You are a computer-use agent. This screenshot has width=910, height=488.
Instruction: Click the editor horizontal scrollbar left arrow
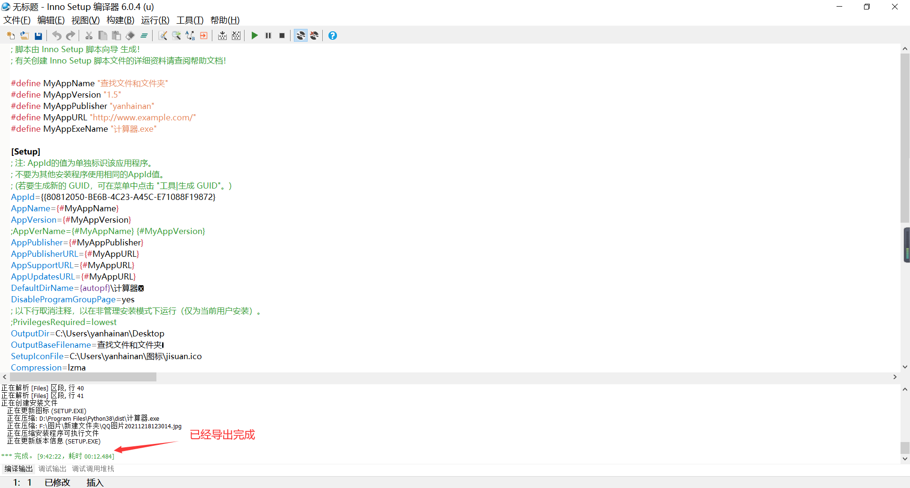point(5,377)
